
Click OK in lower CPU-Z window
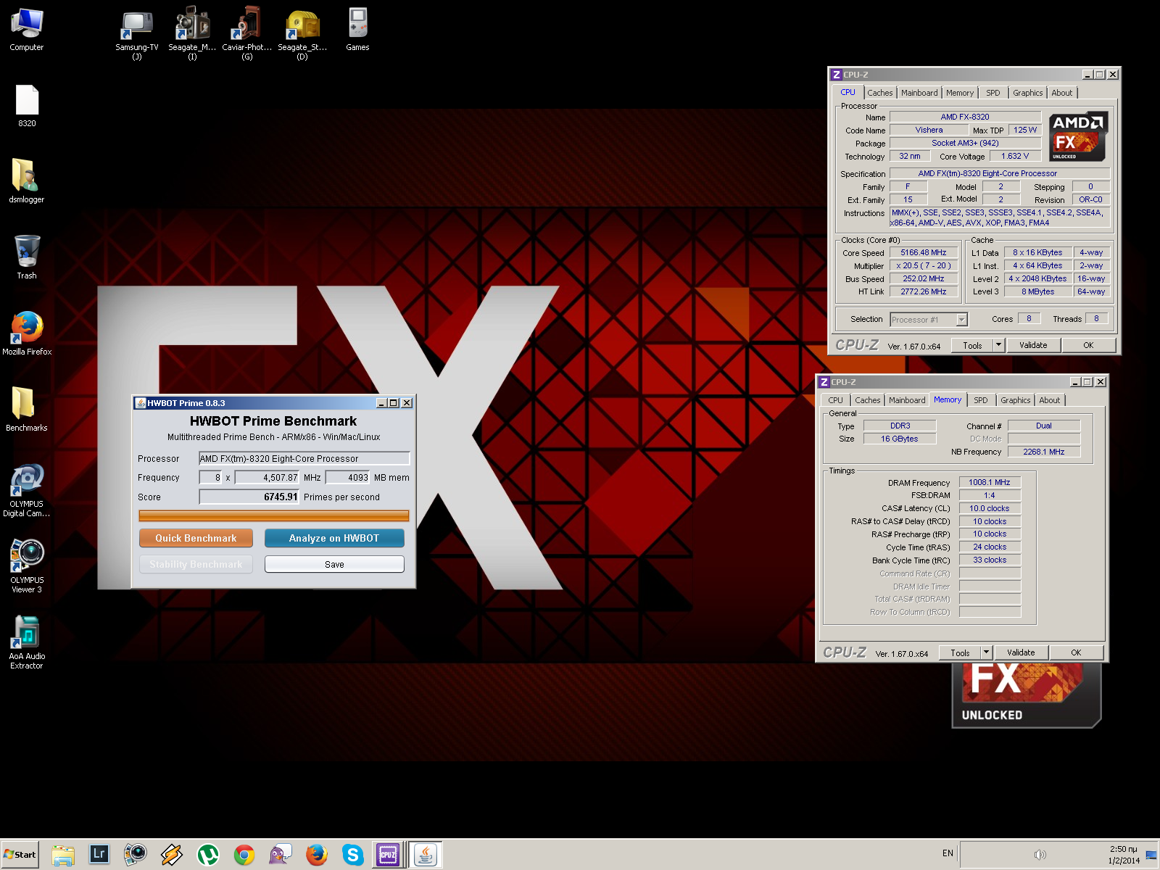point(1076,652)
